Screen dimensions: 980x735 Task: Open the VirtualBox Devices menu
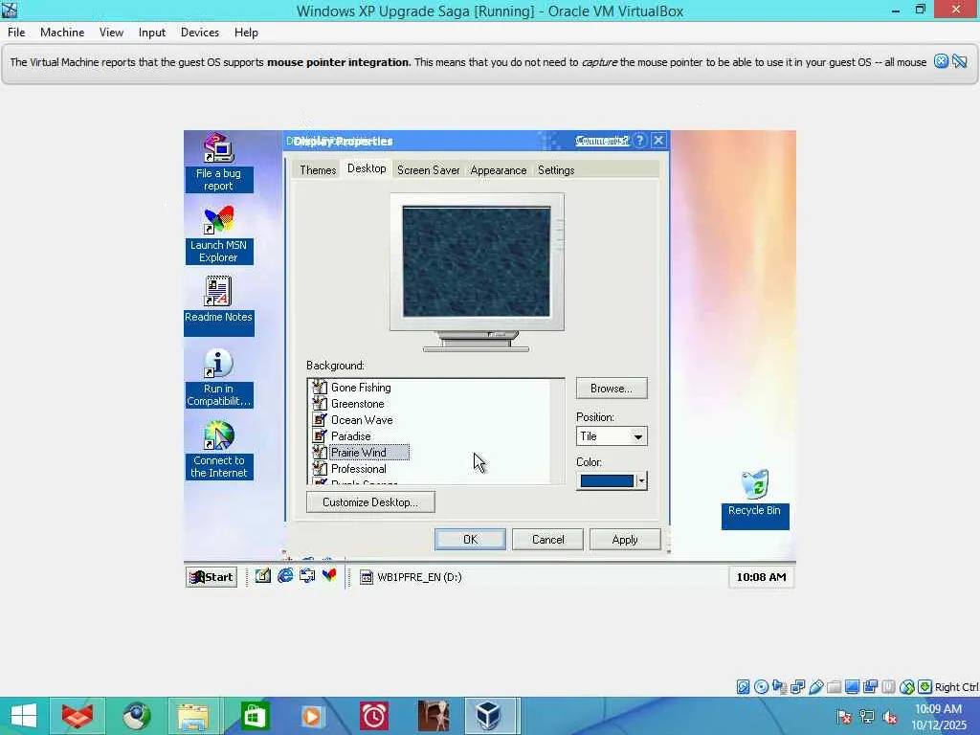click(199, 33)
